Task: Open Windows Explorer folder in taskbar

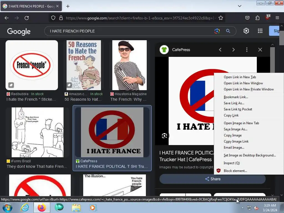Action: point(76,208)
